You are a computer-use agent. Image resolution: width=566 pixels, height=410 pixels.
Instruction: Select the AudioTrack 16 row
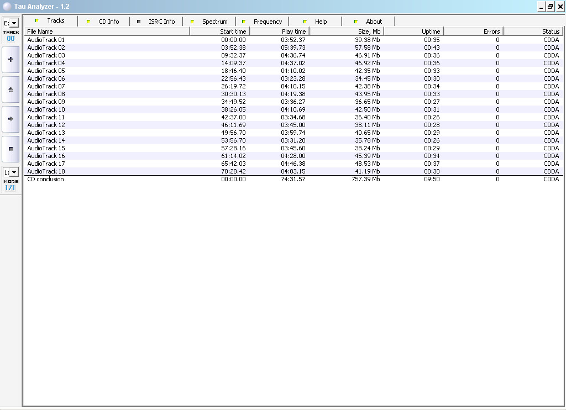pos(294,156)
